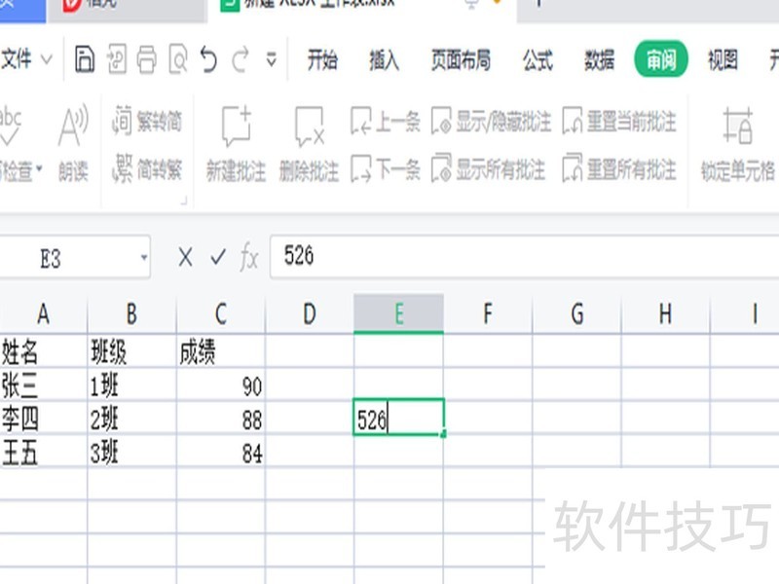Click the 朗读 read aloud icon
The height and width of the screenshot is (584, 779).
(73, 144)
